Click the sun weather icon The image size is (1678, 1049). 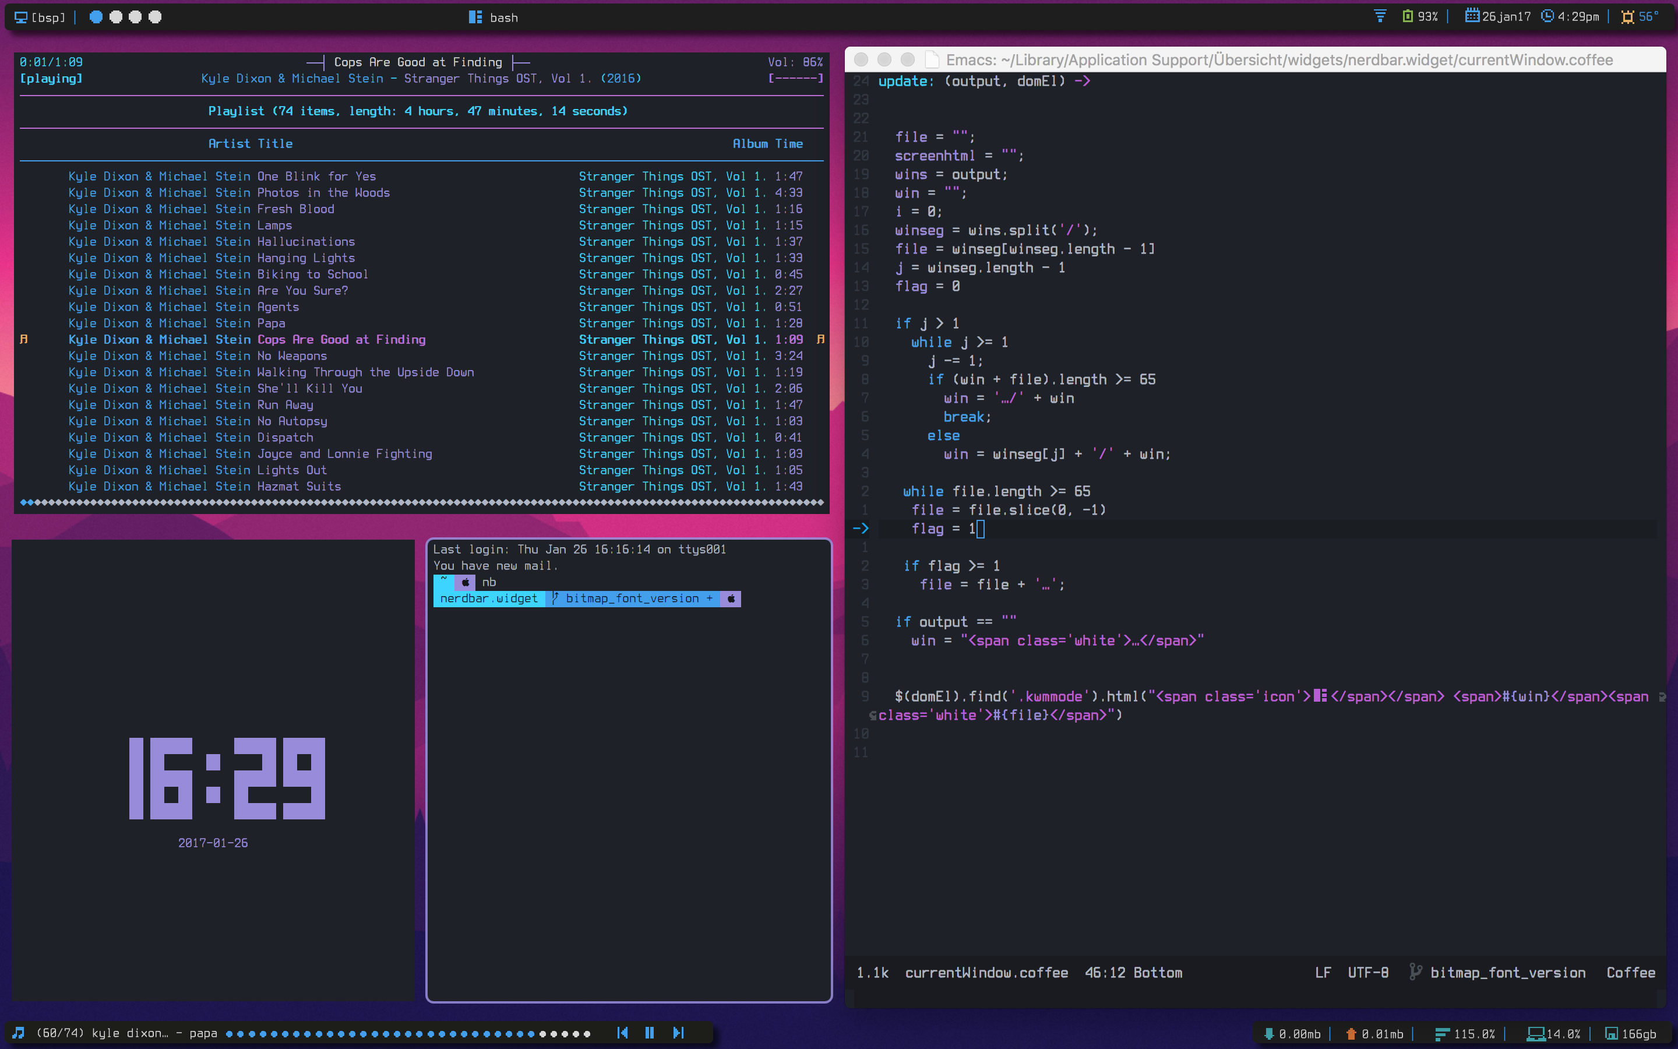click(x=1627, y=17)
